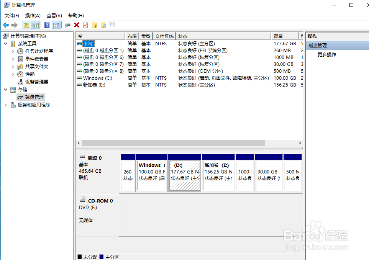Select the 磁盘分区 8 OEM volume row
The image size is (369, 260).
pos(189,71)
